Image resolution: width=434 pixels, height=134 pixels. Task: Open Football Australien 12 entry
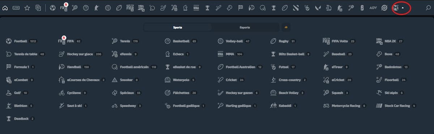click(240, 67)
